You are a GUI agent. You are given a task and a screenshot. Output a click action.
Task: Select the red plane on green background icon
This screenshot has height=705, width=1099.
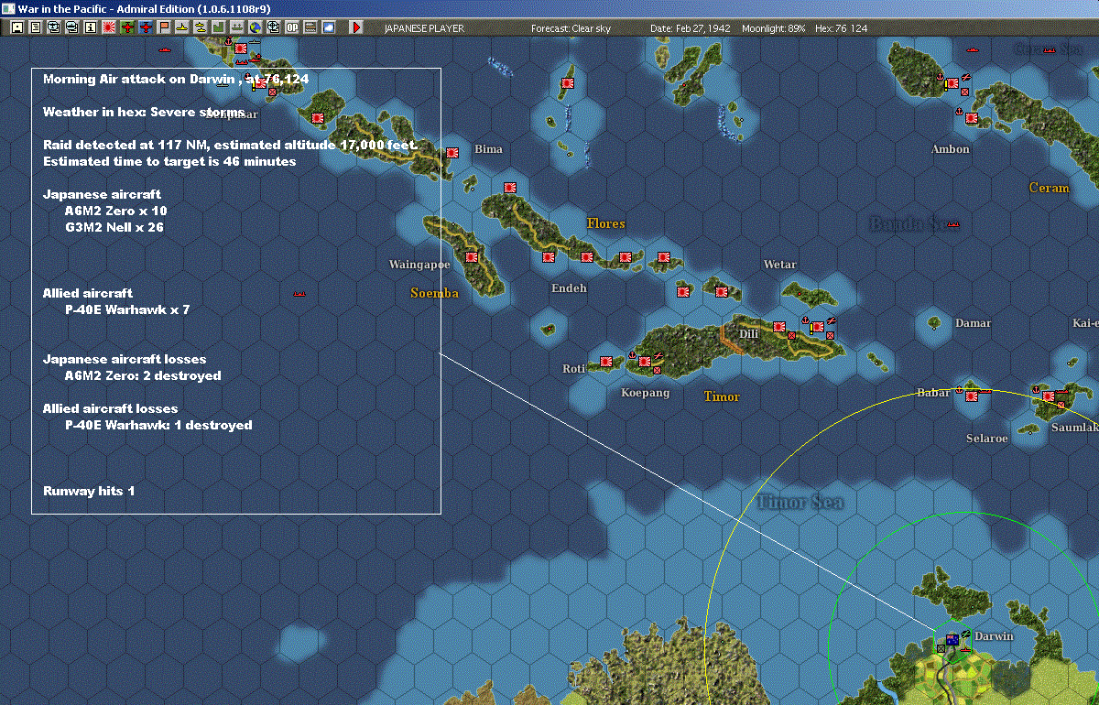coord(126,27)
